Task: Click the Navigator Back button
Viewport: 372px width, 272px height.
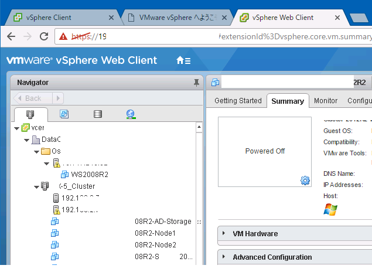Action: pyautogui.click(x=33, y=98)
